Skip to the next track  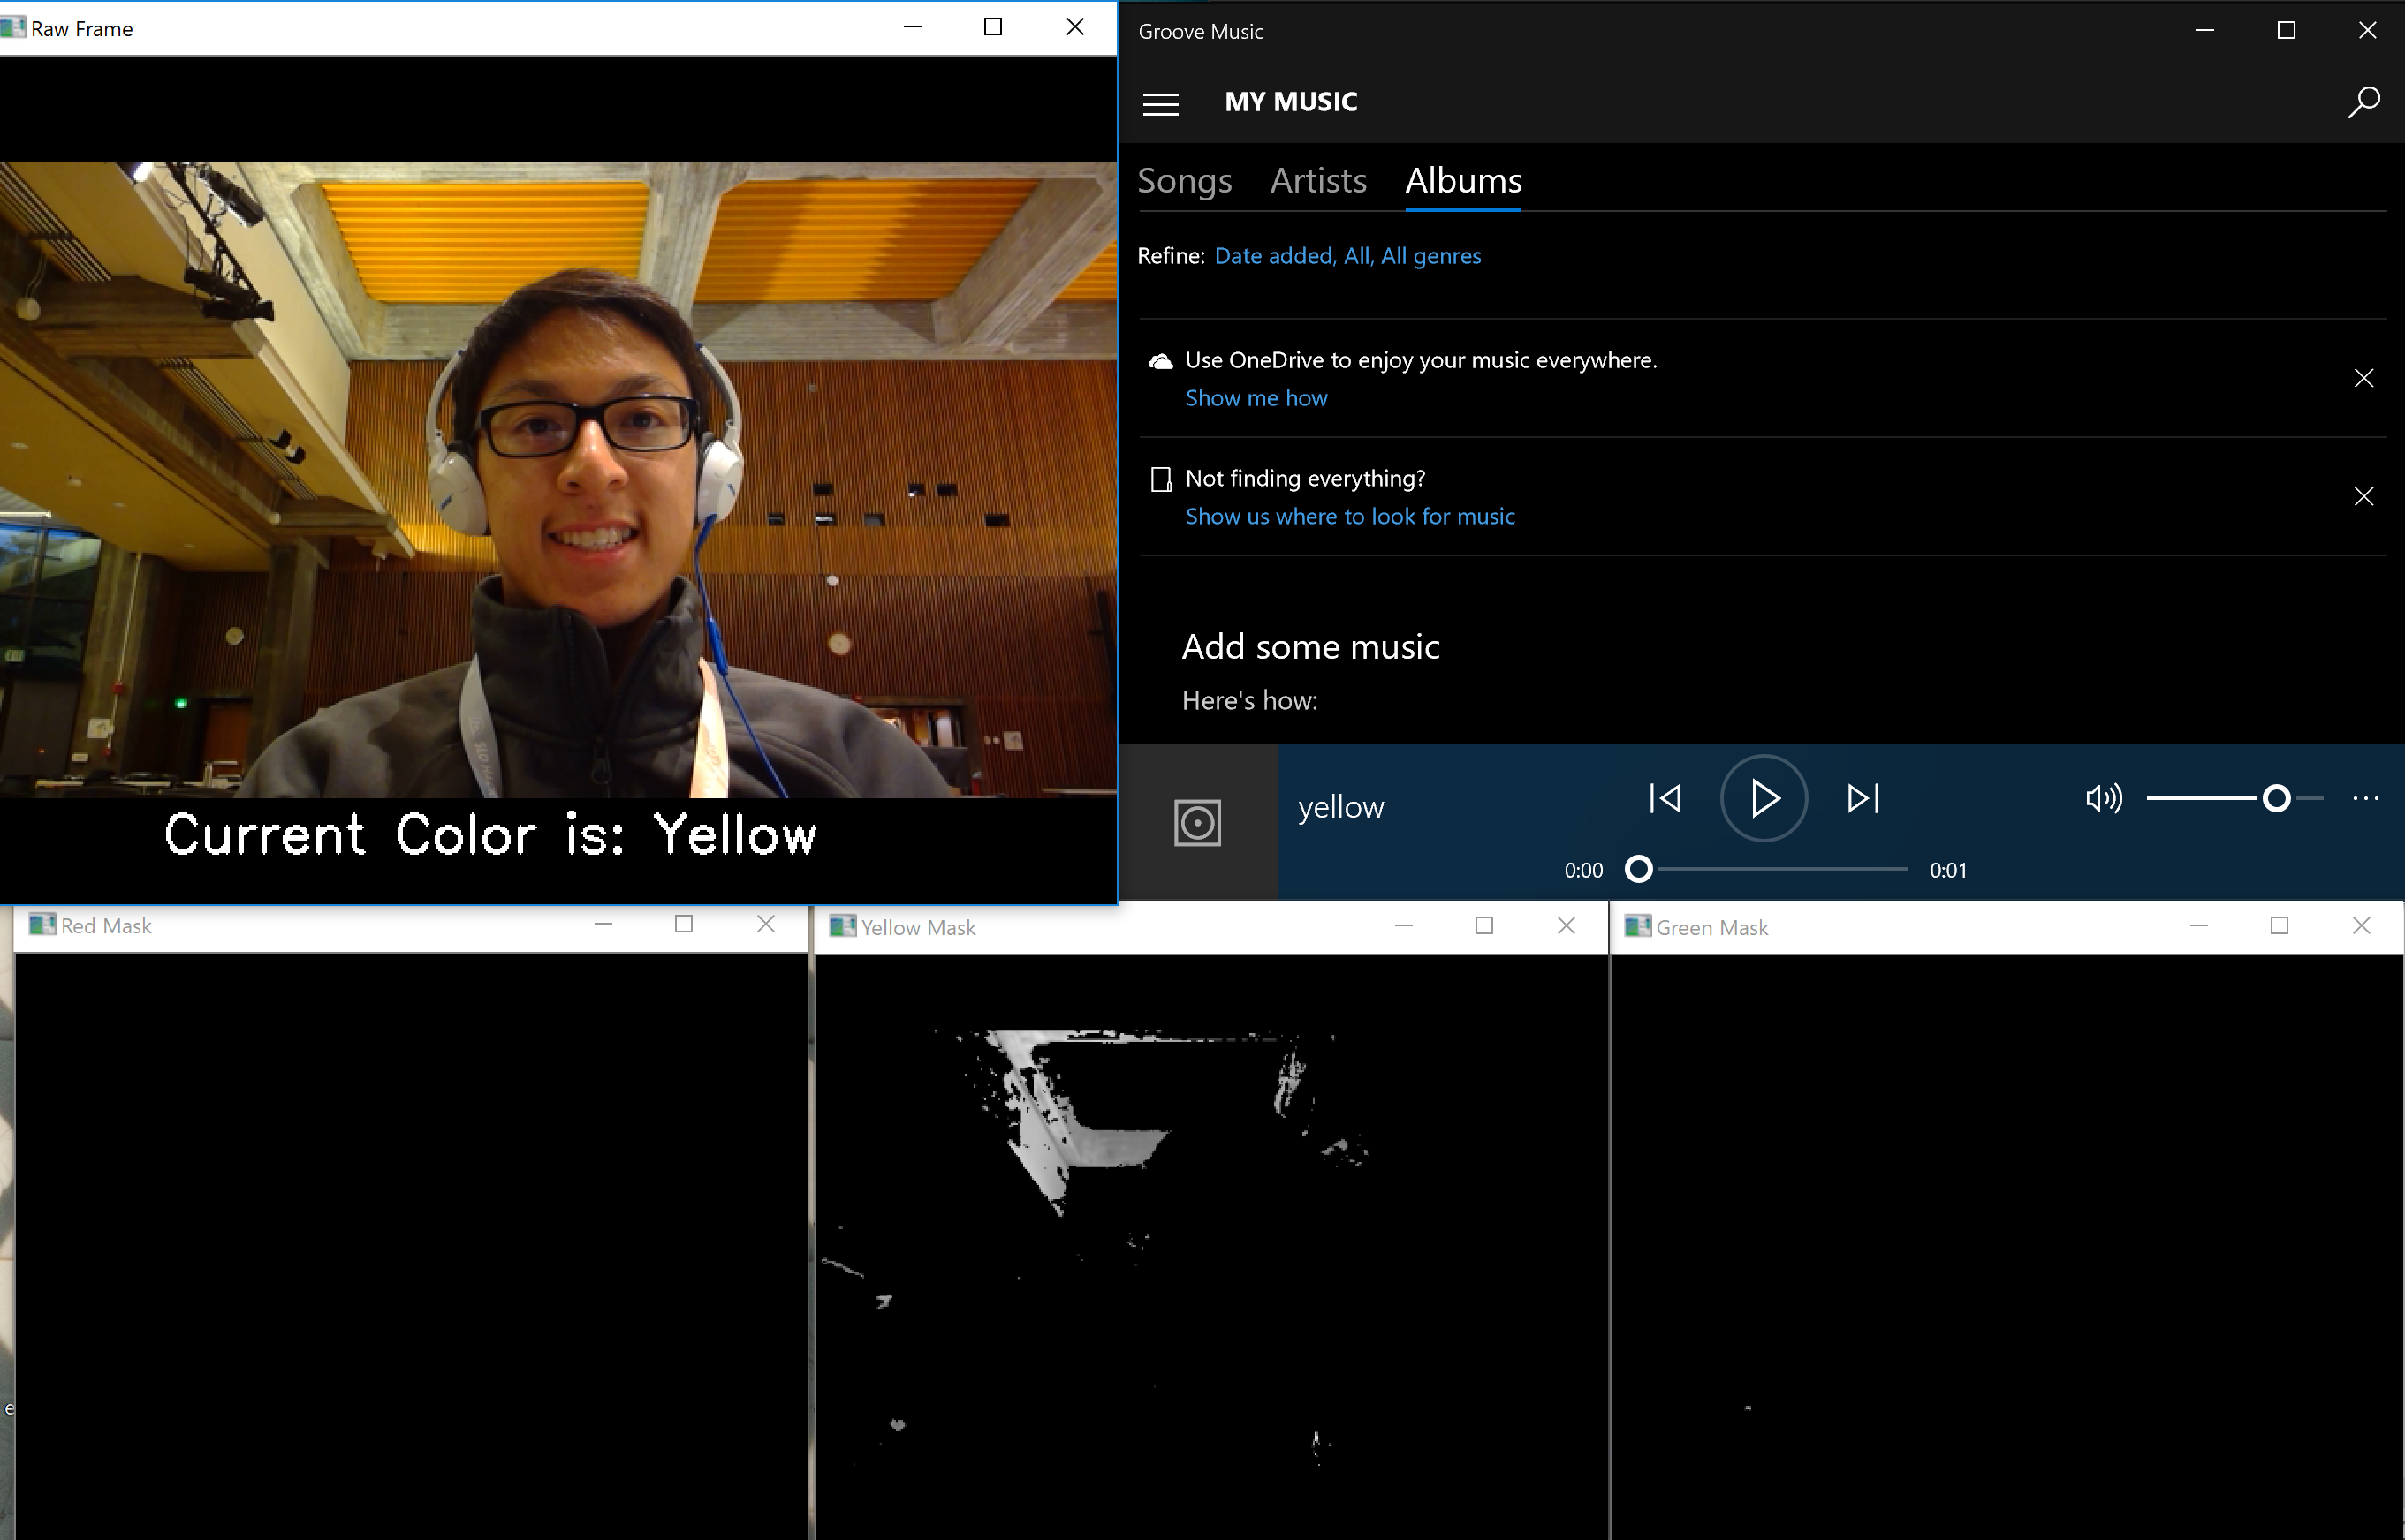pos(1863,798)
